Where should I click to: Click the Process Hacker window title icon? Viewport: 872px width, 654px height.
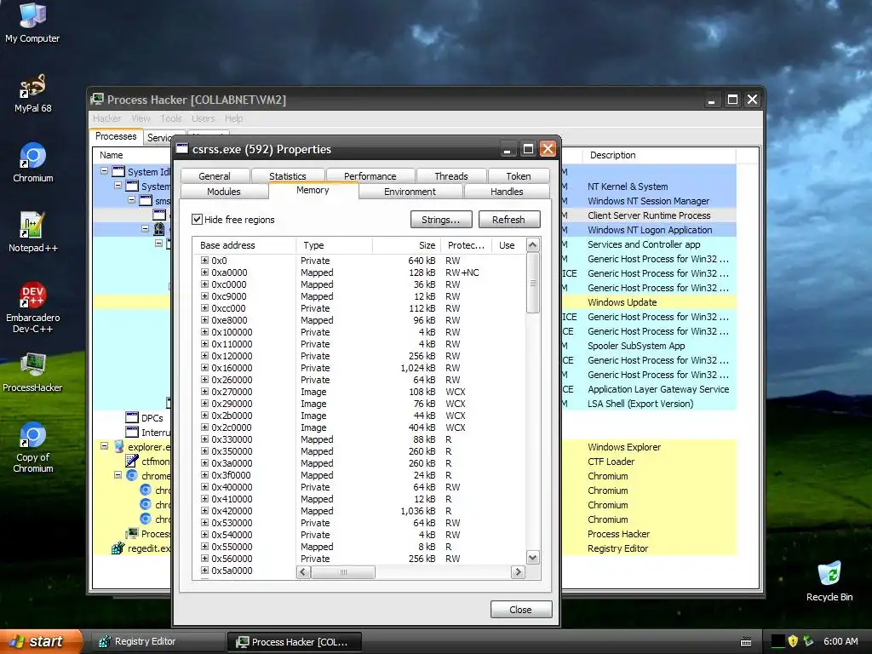(97, 99)
